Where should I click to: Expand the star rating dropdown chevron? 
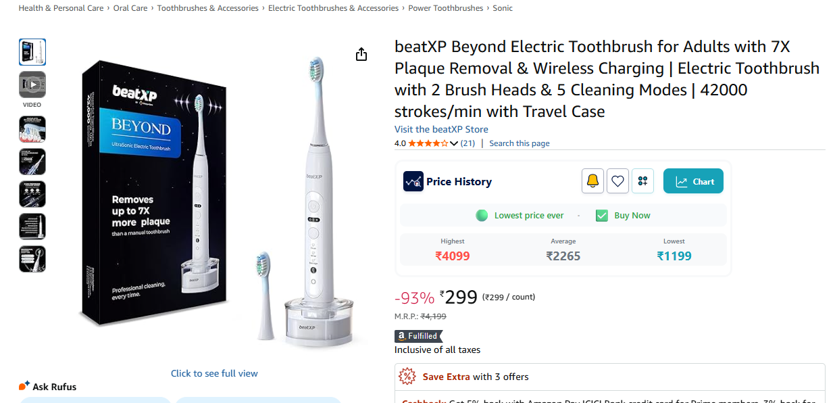click(x=454, y=143)
